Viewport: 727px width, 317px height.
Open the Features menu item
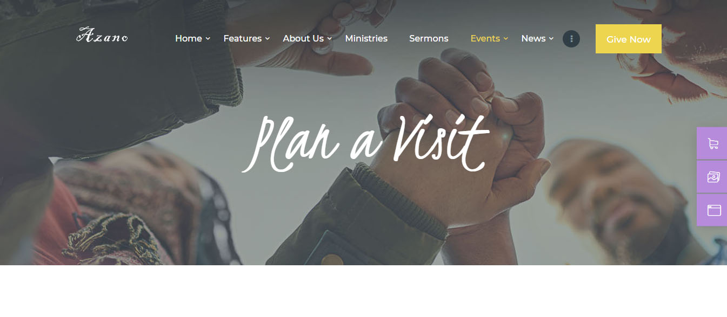[x=243, y=39]
